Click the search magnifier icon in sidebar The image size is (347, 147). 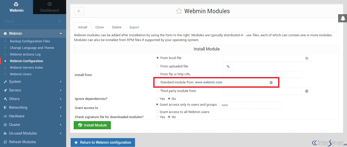coord(59,21)
